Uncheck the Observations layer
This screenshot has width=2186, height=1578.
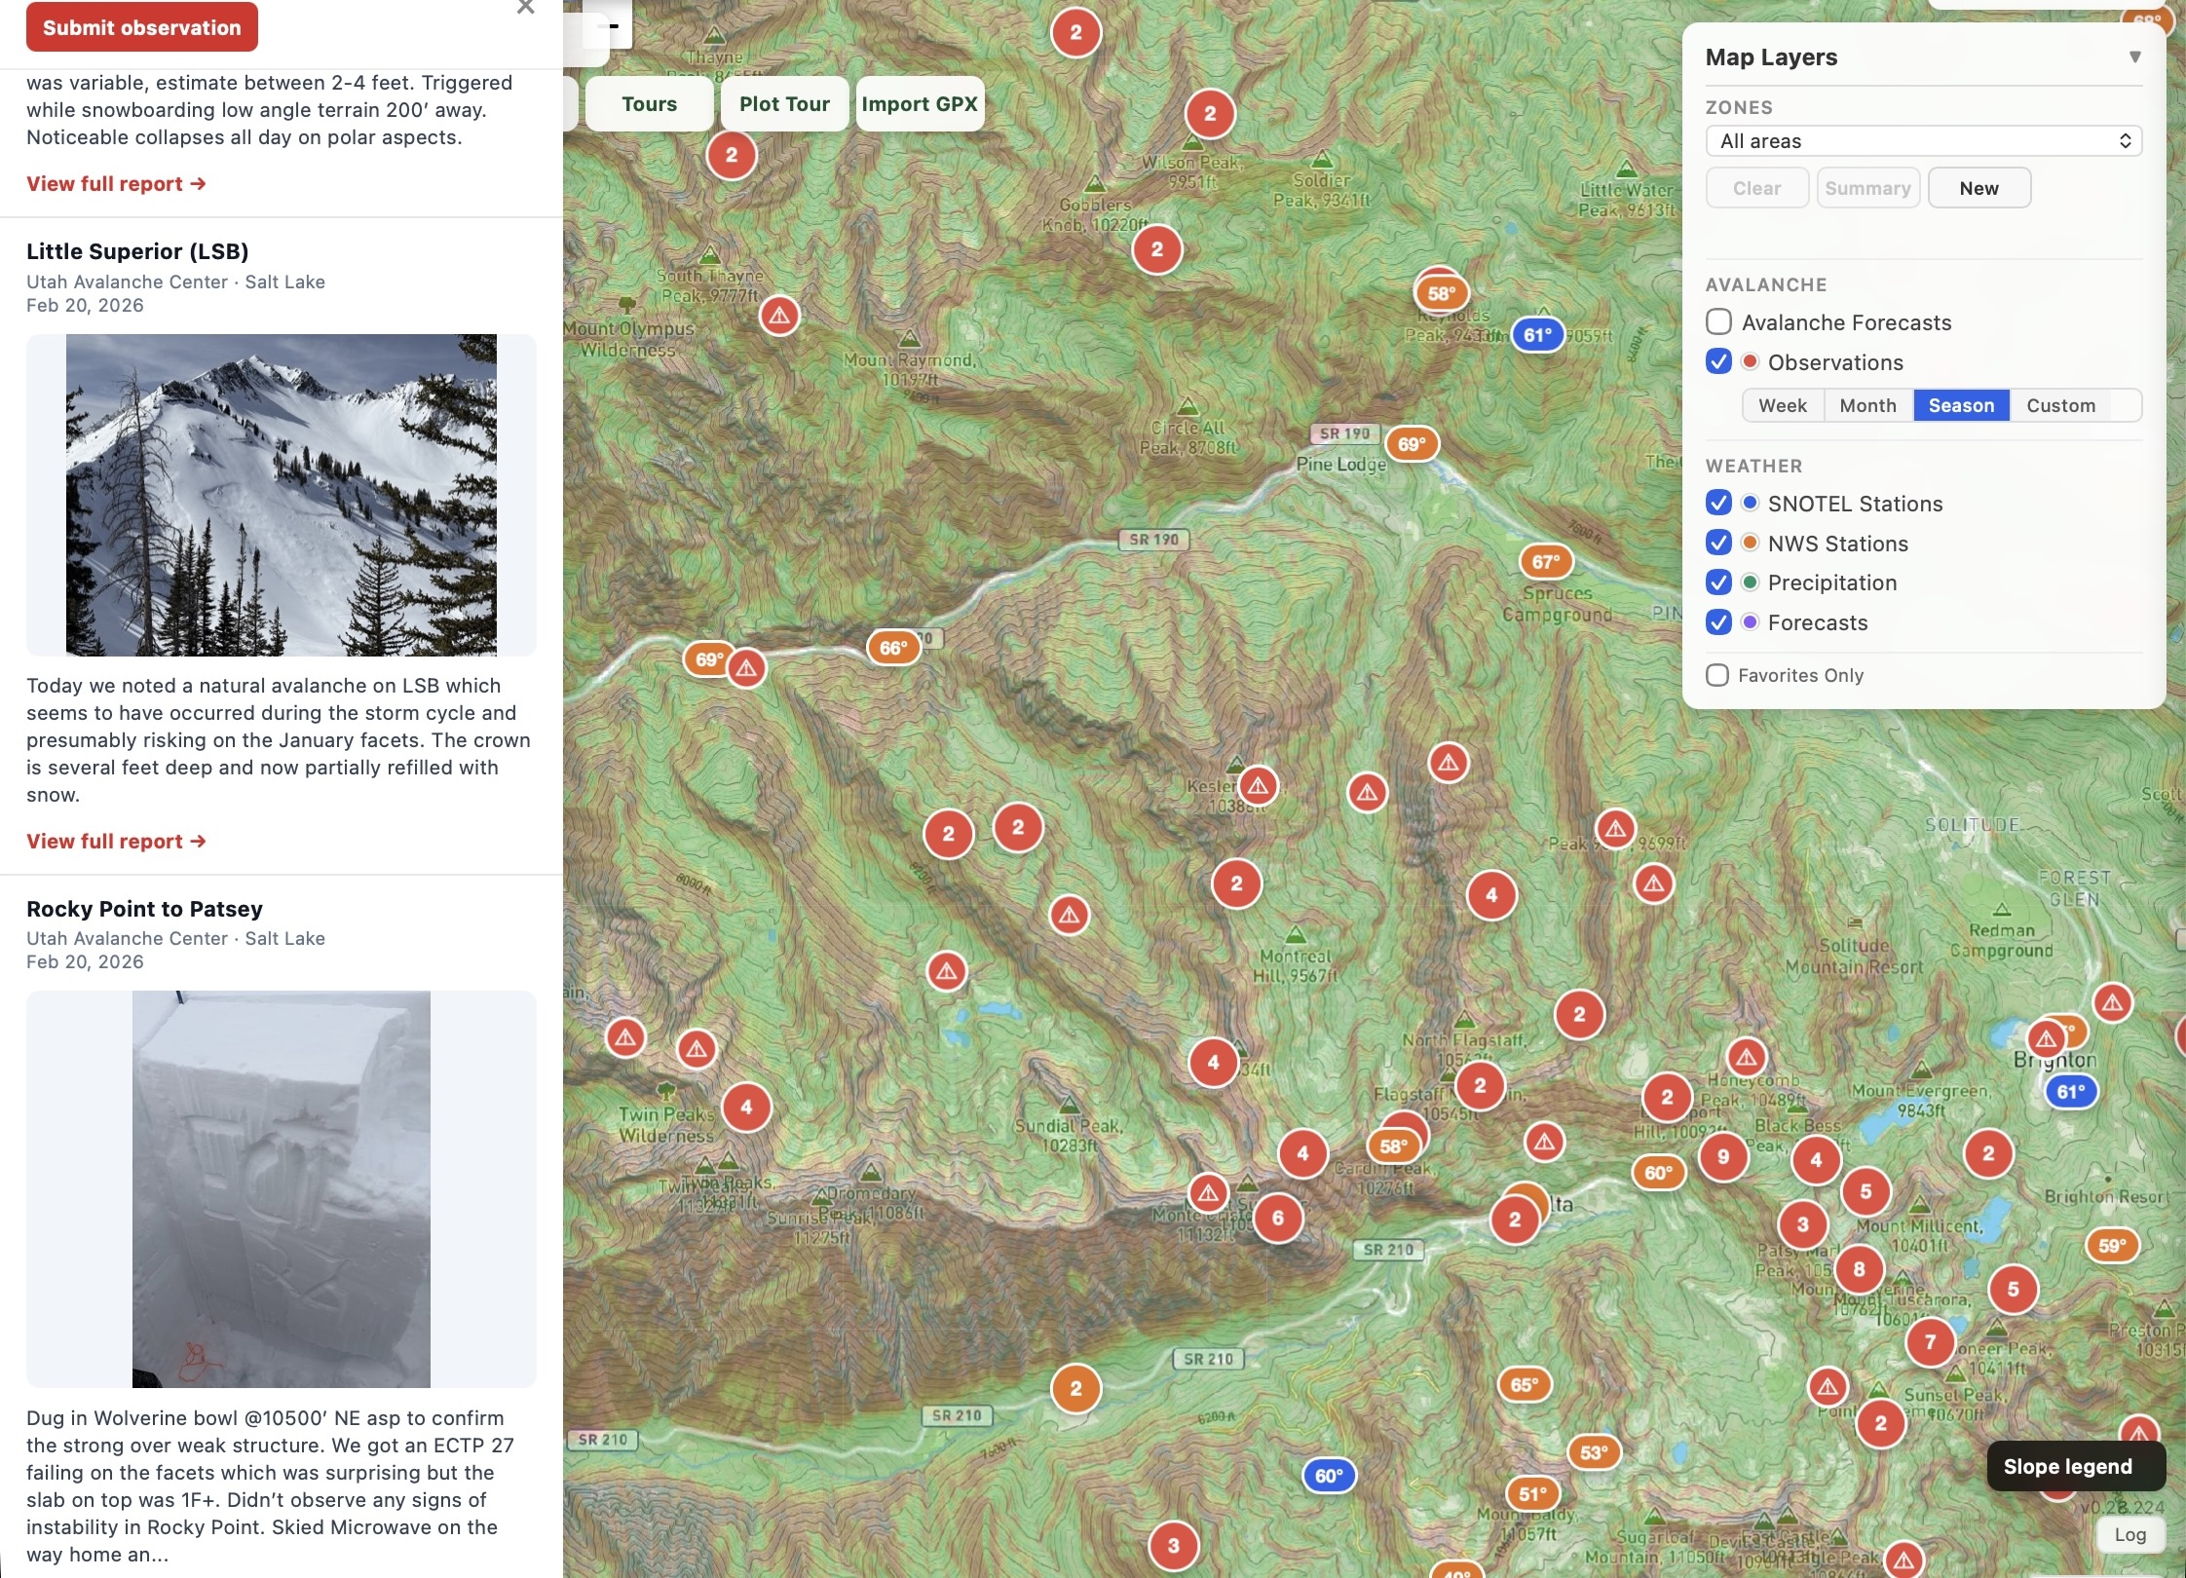tap(1718, 362)
